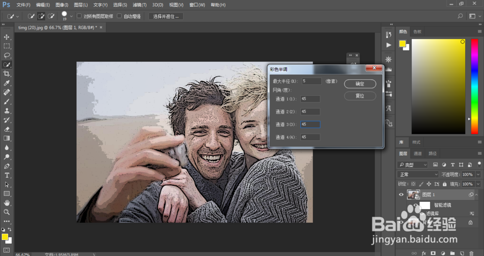The image size is (484, 256).
Task: Select the Hand tool
Action: [6, 203]
